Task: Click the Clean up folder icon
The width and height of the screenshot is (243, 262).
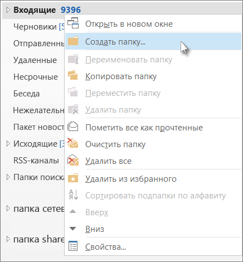Action: point(73,143)
